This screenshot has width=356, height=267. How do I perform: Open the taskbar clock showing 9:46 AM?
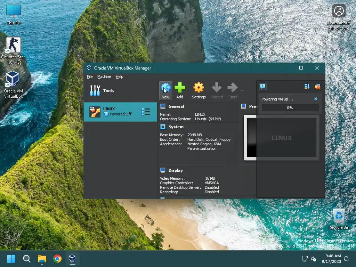[331, 259]
